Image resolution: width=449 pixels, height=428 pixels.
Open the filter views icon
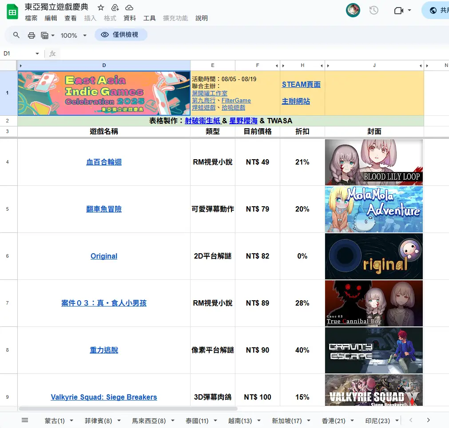45,35
